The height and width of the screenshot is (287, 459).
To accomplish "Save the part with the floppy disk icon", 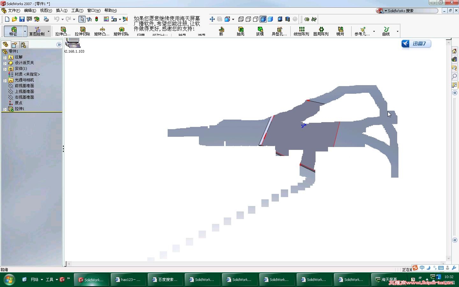I will click(x=22, y=19).
